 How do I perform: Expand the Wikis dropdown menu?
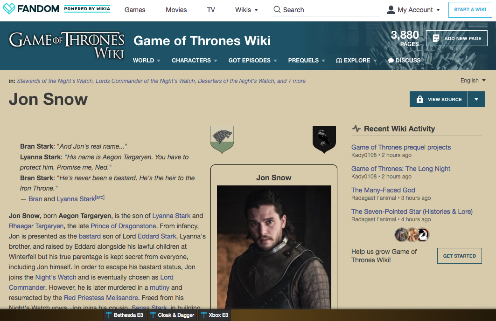click(x=246, y=10)
